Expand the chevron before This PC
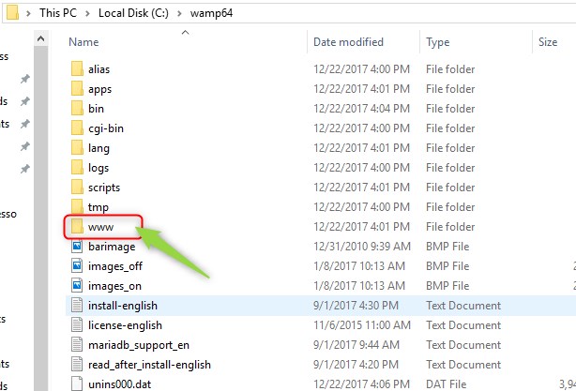576x391 pixels. click(28, 13)
